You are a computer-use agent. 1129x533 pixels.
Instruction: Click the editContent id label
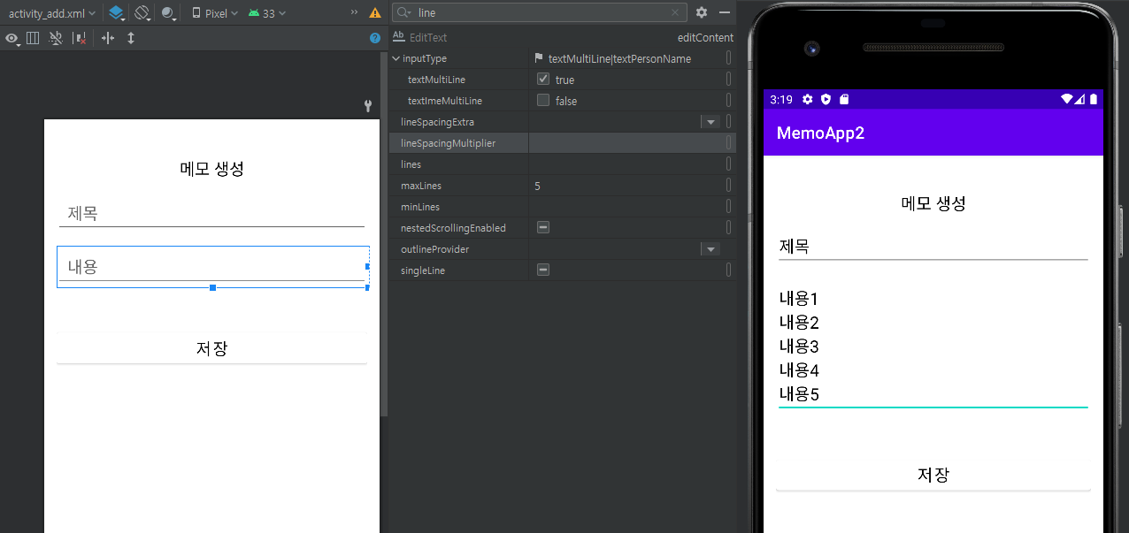[705, 37]
